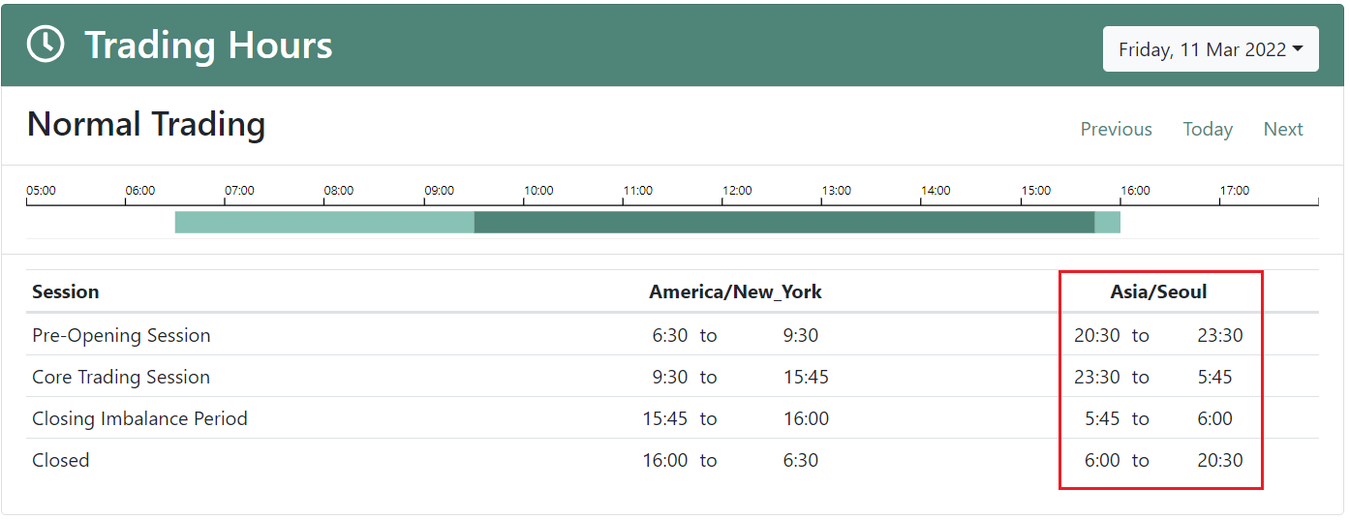Click the 08:00 timeline tick label

click(339, 191)
